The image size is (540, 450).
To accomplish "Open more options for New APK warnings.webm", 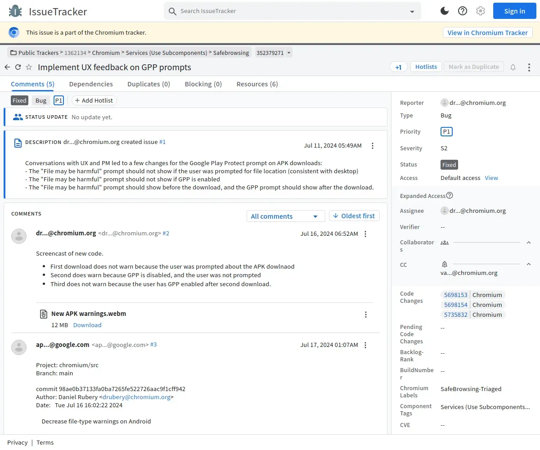I will pyautogui.click(x=366, y=315).
